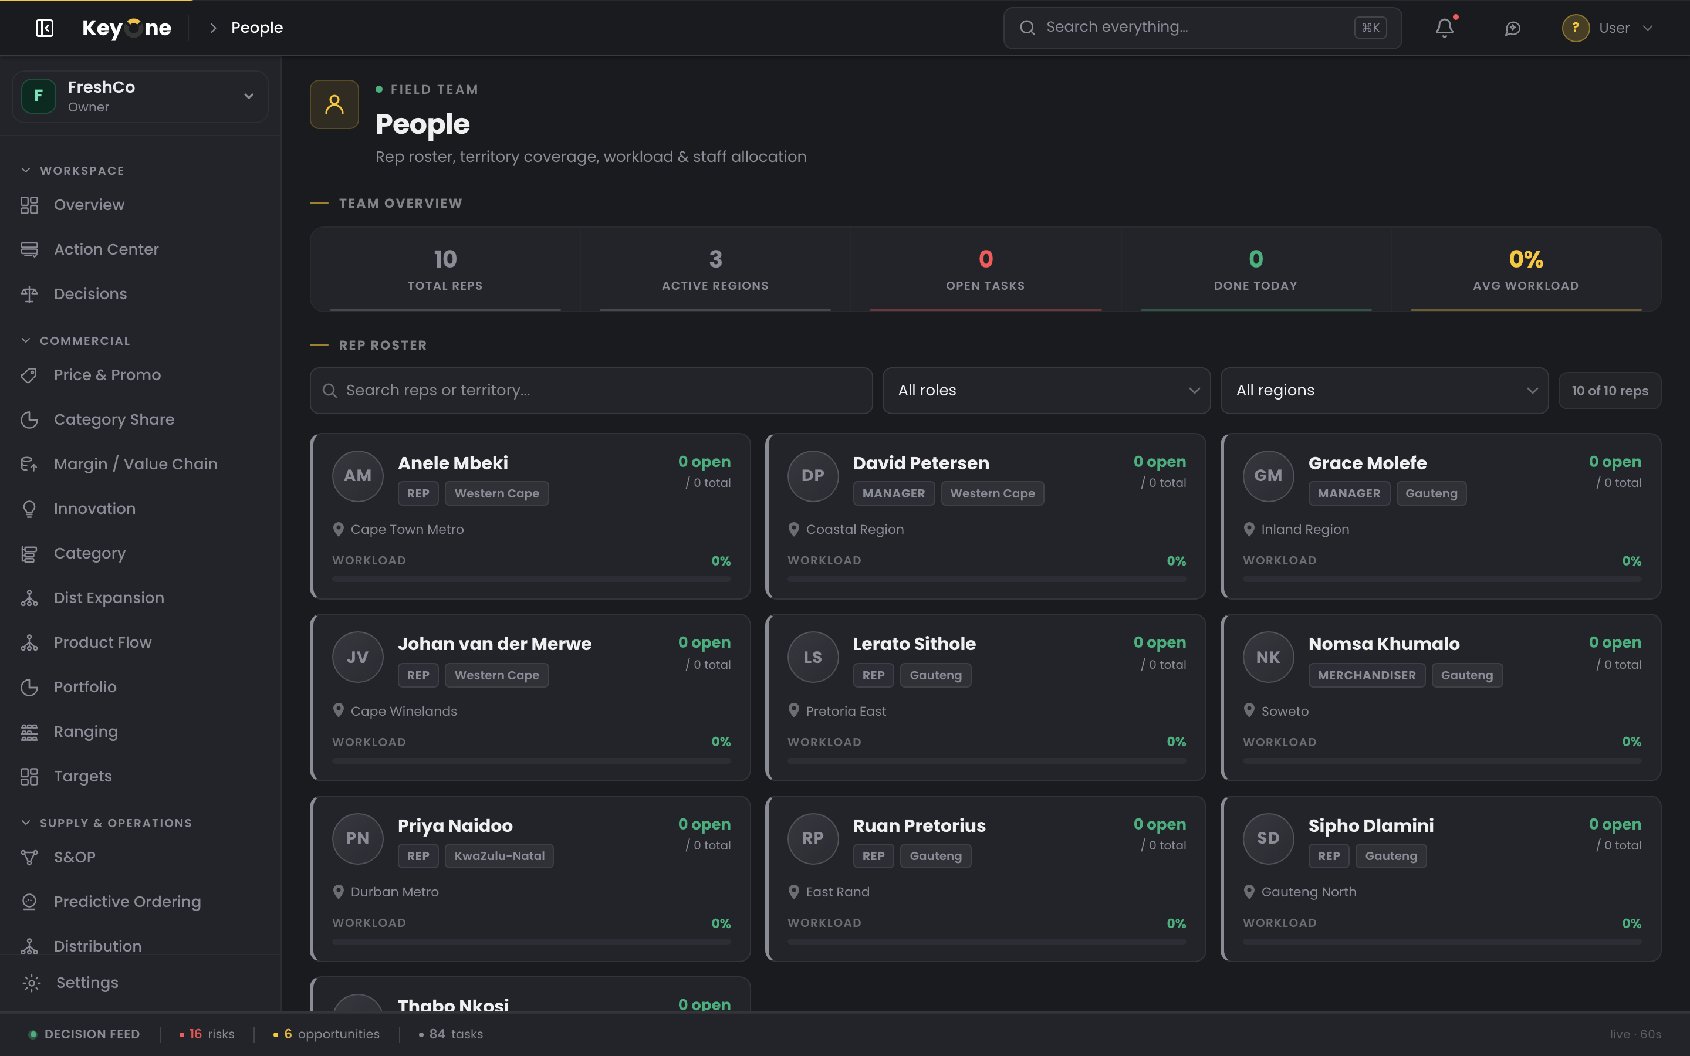Click the KwaZulu-Natal tag on Priya Naidoo

pyautogui.click(x=499, y=855)
